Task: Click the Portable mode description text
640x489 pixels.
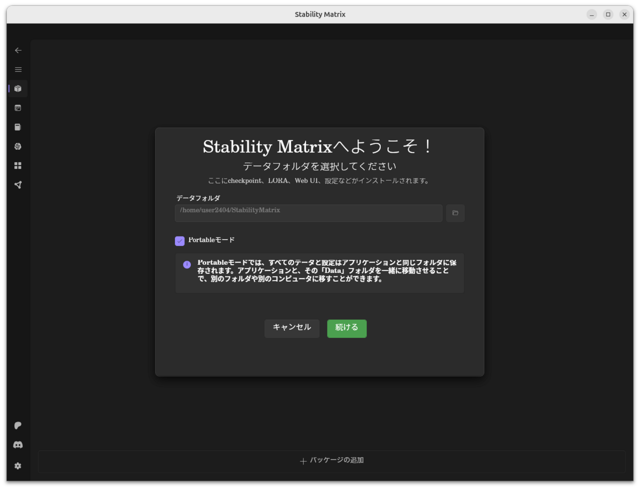Action: click(x=327, y=271)
